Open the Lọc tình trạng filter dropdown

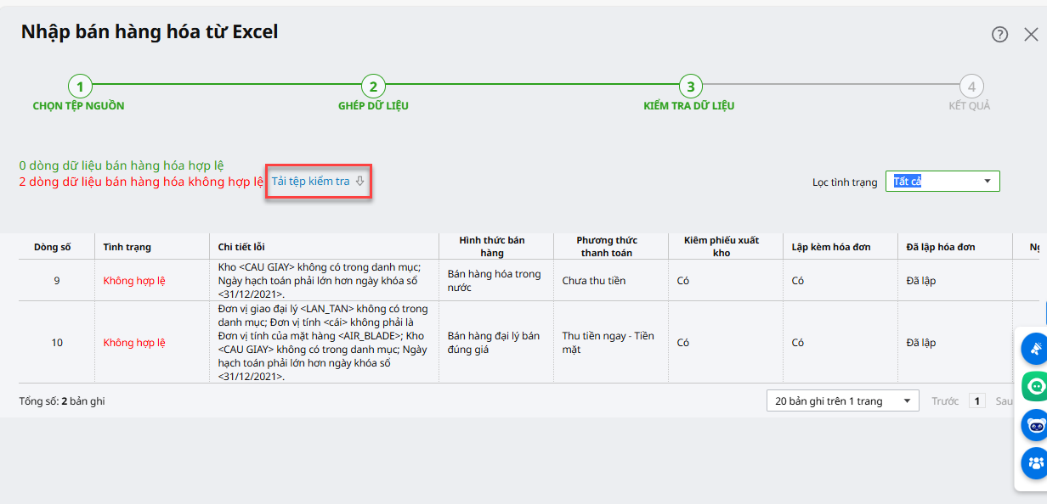(x=942, y=182)
